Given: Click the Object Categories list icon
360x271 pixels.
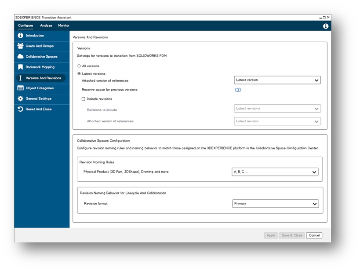Looking at the screenshot, I should [20, 88].
